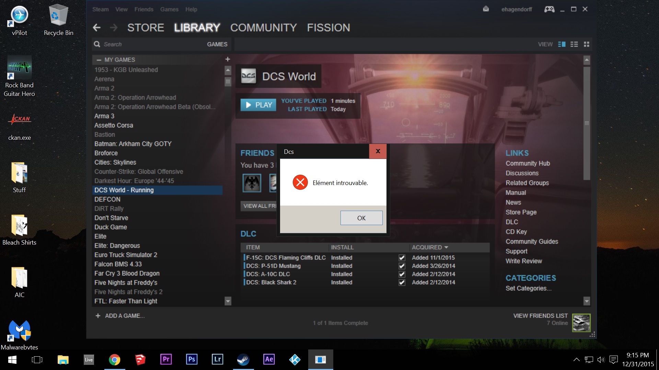Select the Bleach Shirts desktop folder
Image resolution: width=659 pixels, height=370 pixels.
click(19, 230)
